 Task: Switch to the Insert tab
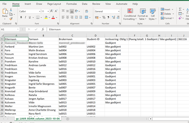point(28,4)
